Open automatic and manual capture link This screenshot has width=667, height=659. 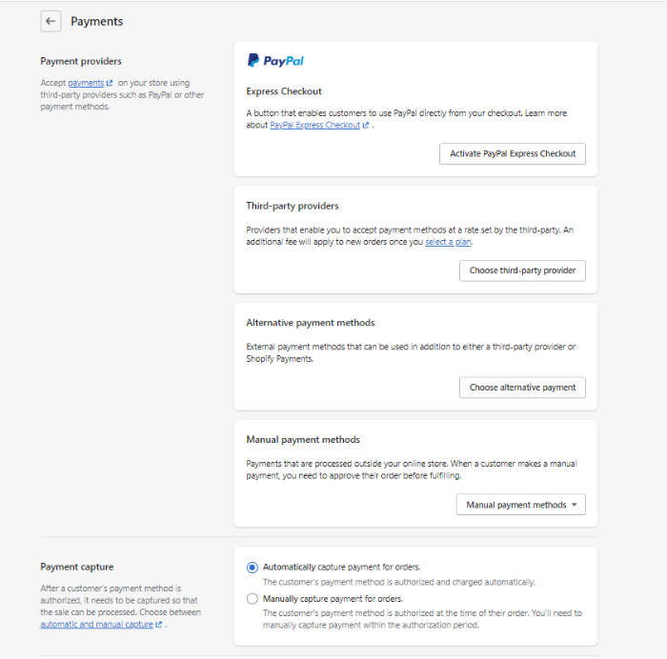[96, 624]
